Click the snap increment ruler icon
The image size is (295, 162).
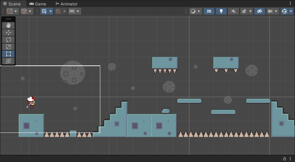pos(72,11)
